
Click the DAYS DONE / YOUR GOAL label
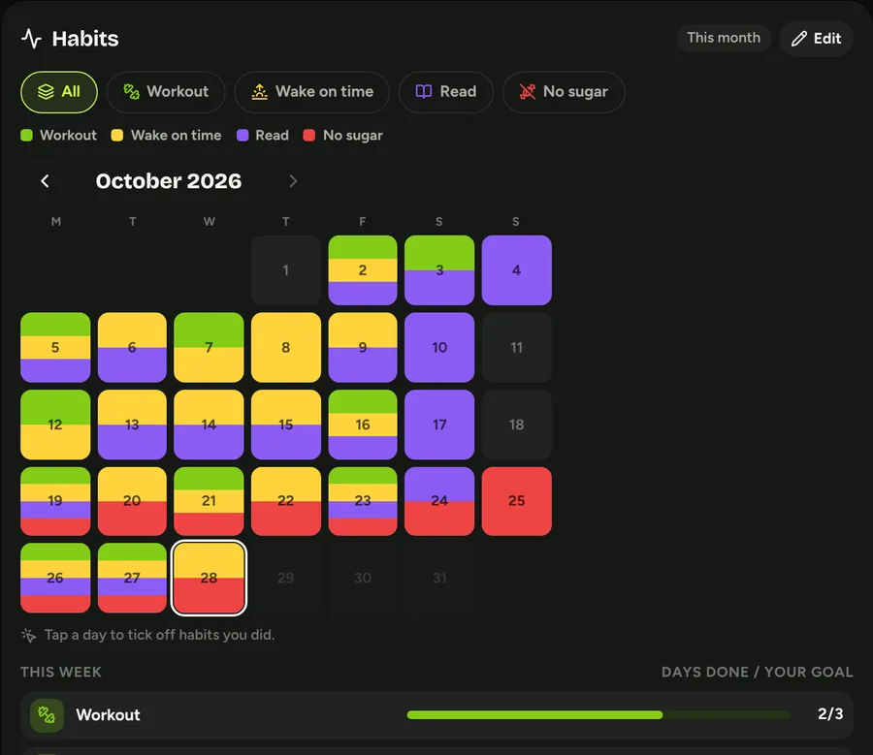(758, 672)
